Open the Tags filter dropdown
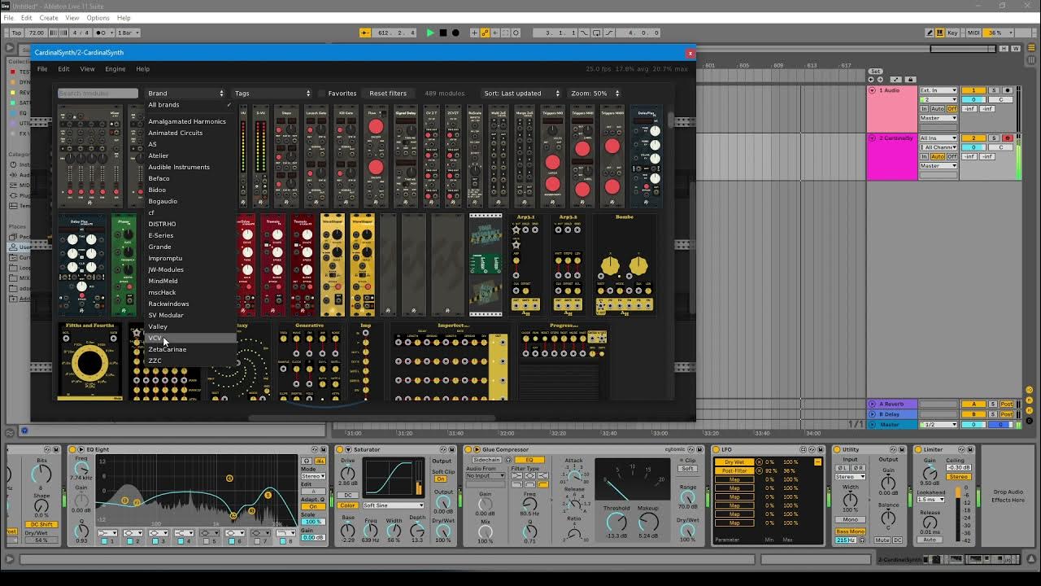This screenshot has width=1041, height=586. point(272,93)
